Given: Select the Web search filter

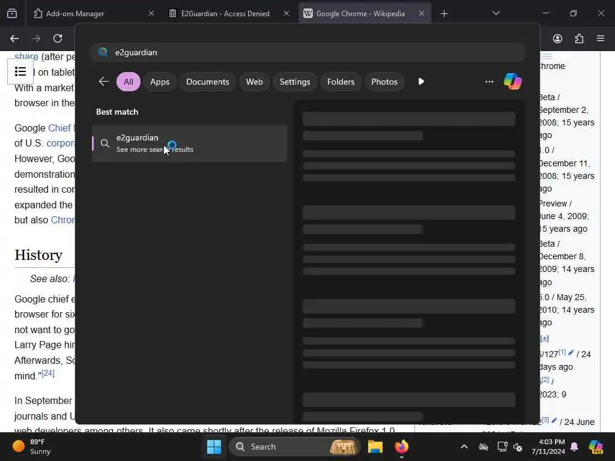Looking at the screenshot, I should [254, 82].
